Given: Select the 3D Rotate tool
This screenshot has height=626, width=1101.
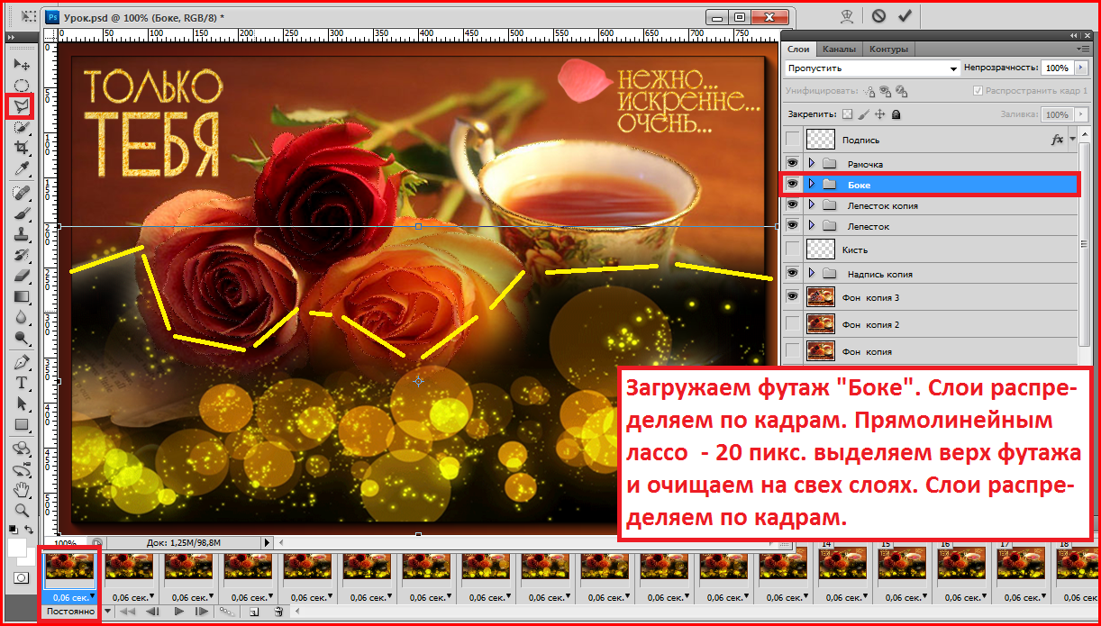Looking at the screenshot, I should (22, 448).
